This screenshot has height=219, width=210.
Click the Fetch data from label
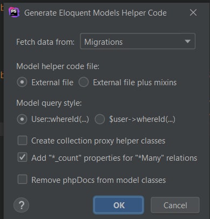(45, 42)
